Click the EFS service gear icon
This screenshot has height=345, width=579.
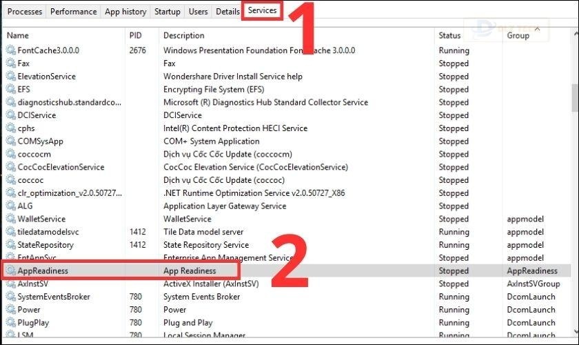(10, 90)
